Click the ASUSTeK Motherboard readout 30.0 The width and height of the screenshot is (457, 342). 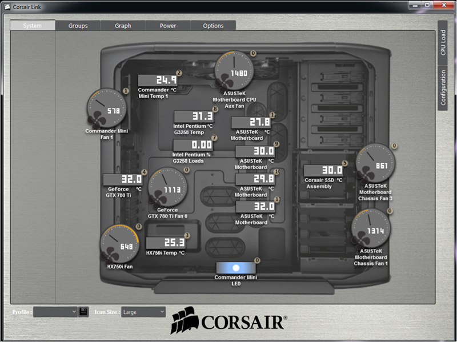coord(255,151)
